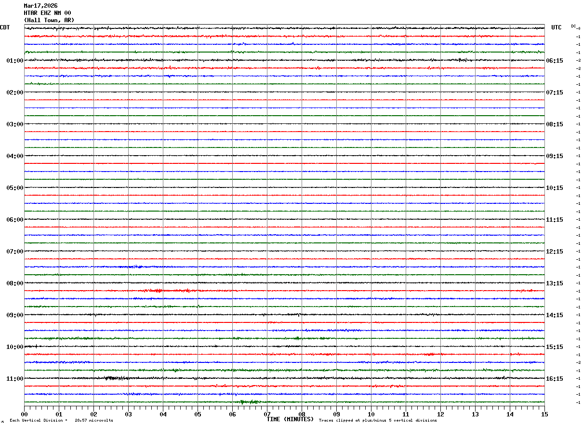Click the 10:15 UTC time label
The height and width of the screenshot is (427, 583).
pos(555,188)
